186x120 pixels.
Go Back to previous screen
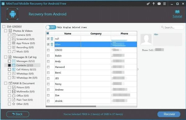(x=18, y=114)
